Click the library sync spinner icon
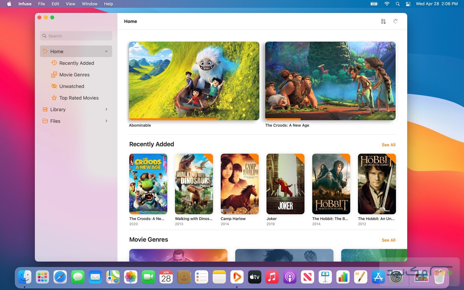Viewport: 464px width, 290px height. click(396, 21)
